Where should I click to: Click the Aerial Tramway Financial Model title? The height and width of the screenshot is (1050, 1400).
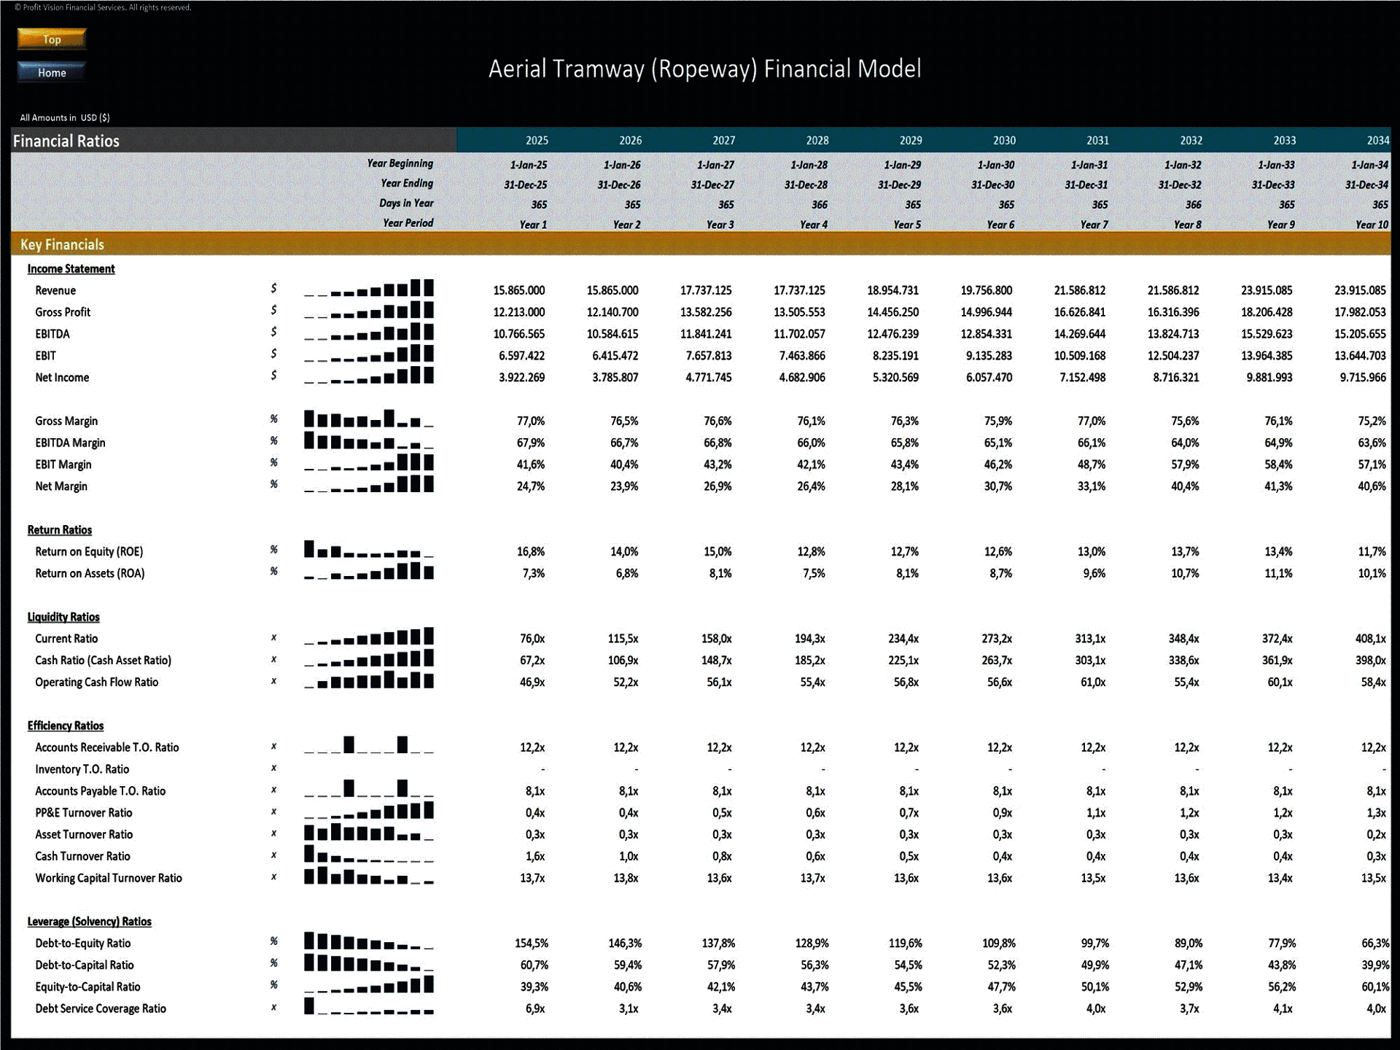pos(704,69)
